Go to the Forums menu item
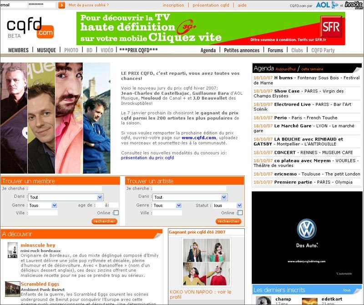This screenshot has width=364, height=305. click(275, 50)
